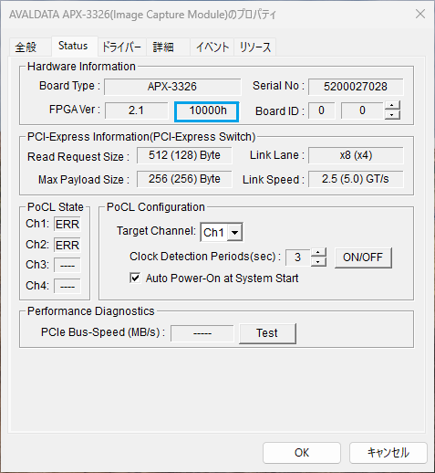Switch to the イベント tab
Screen dimensions: 435x473
tap(212, 47)
